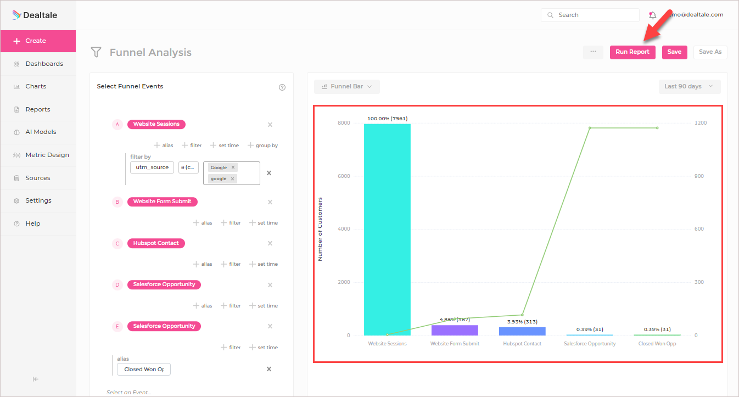Open Charts from the sidebar
The width and height of the screenshot is (739, 397).
pyautogui.click(x=38, y=86)
